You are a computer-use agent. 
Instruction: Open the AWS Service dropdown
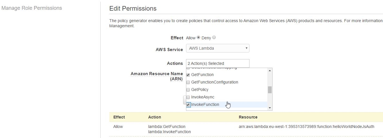click(x=217, y=48)
